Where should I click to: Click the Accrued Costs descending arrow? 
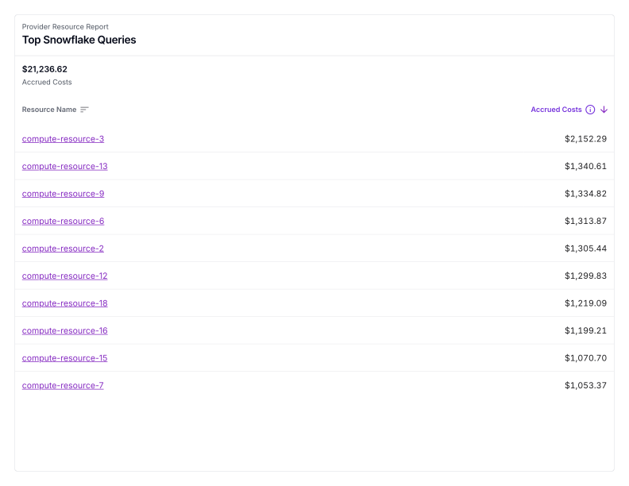[x=604, y=110]
